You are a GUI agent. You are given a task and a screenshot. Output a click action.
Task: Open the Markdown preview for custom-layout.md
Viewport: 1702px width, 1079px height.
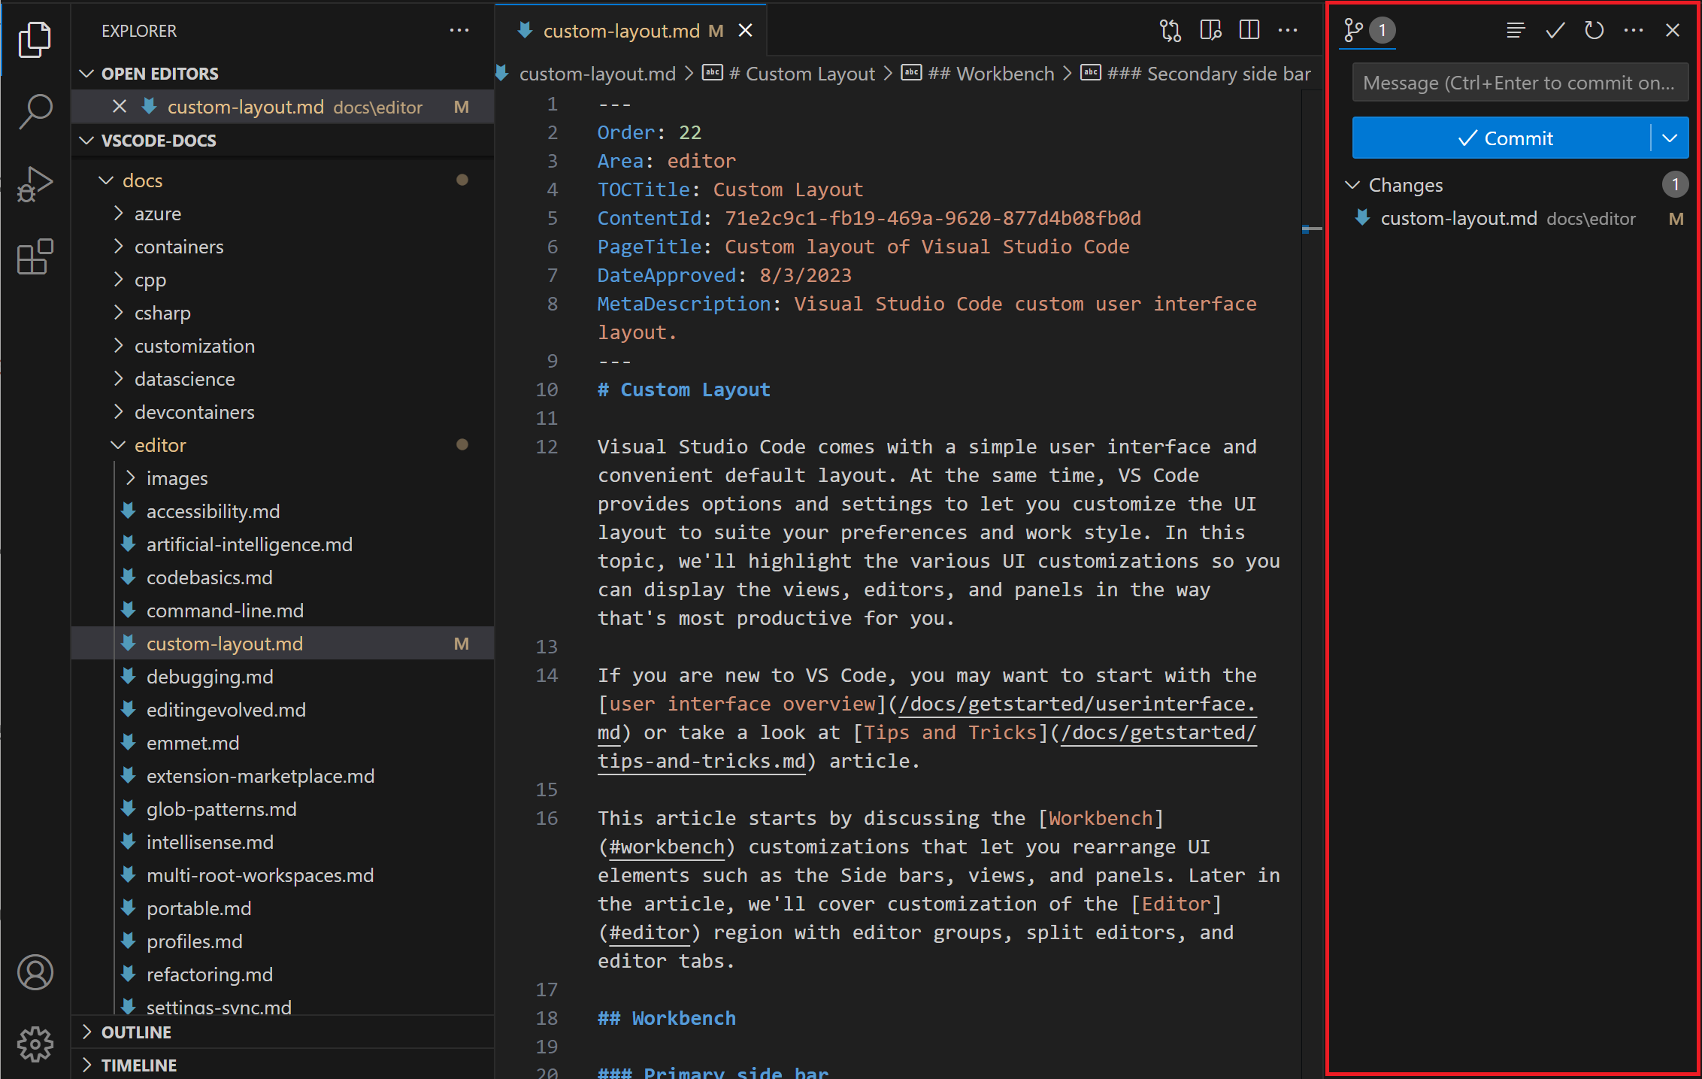click(x=1210, y=31)
